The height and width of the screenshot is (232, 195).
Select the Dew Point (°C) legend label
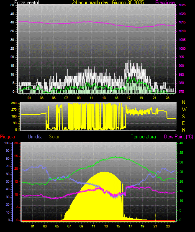(179, 137)
